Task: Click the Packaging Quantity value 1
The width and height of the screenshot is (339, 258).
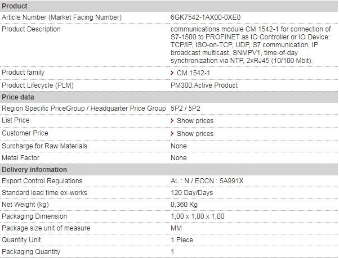Action: (172, 252)
